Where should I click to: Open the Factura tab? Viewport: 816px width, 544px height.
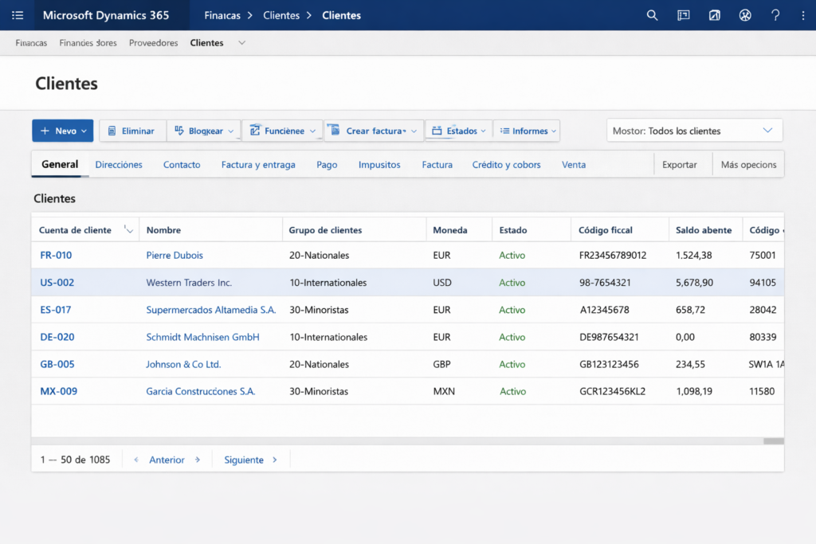click(x=437, y=164)
